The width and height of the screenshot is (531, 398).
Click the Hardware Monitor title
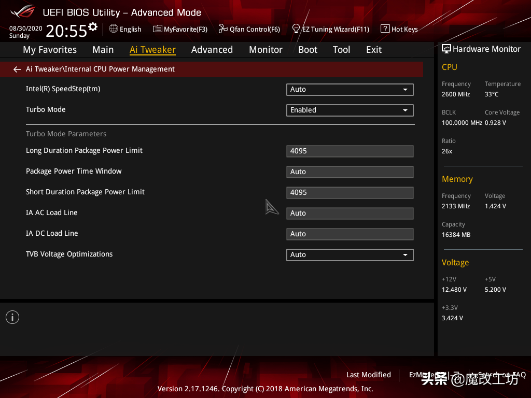click(486, 49)
